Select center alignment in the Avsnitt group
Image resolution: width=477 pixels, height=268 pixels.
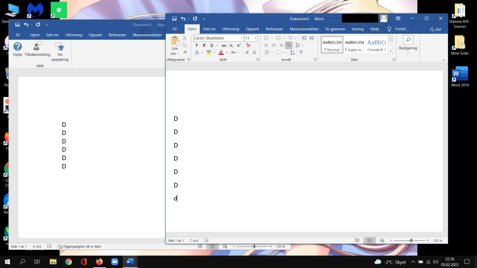(x=274, y=45)
